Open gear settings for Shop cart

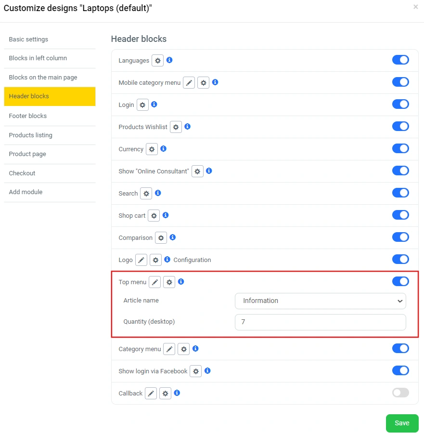point(154,216)
